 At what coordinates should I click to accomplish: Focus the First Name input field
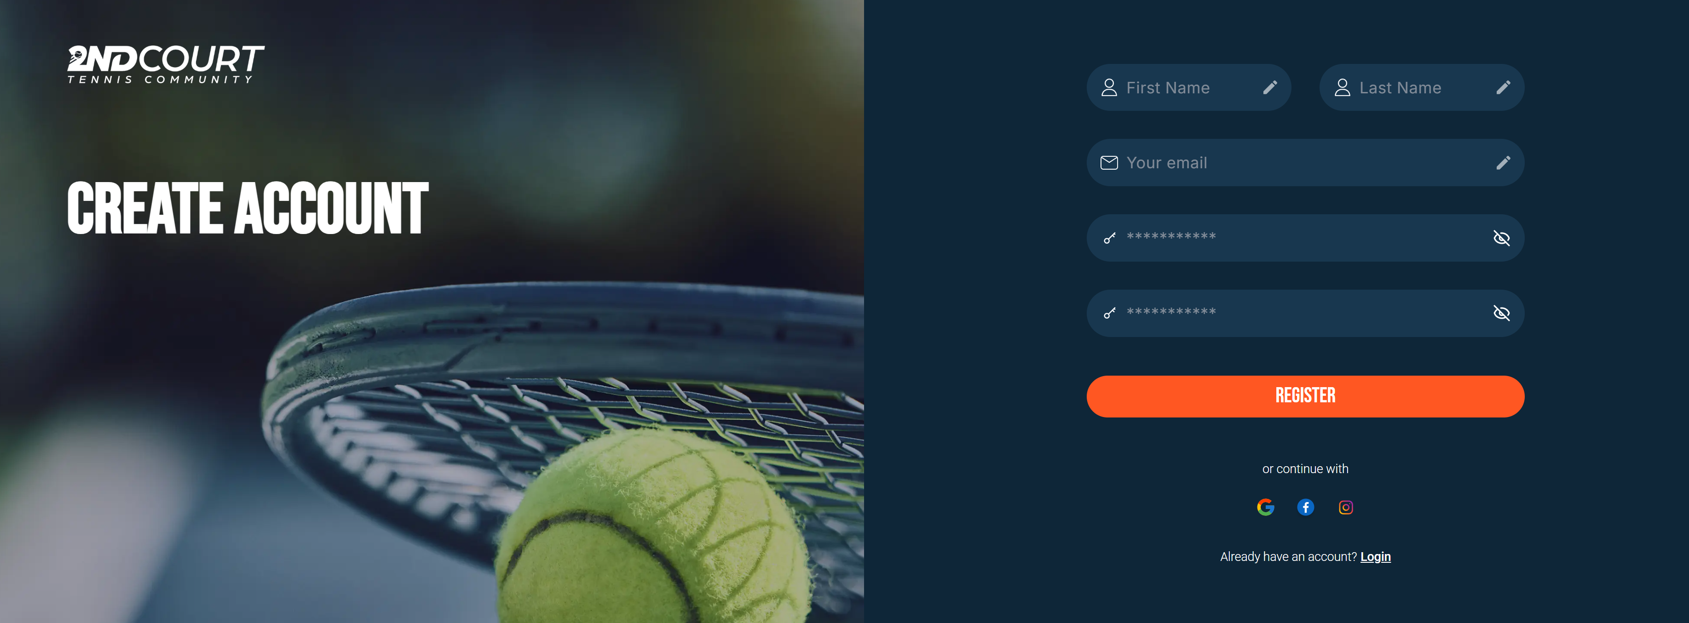pyautogui.click(x=1188, y=87)
